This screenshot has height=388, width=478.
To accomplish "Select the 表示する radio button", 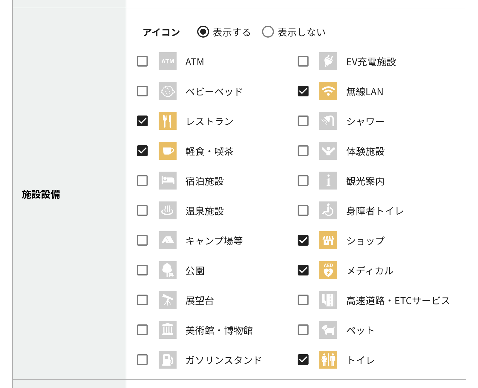I will [203, 32].
